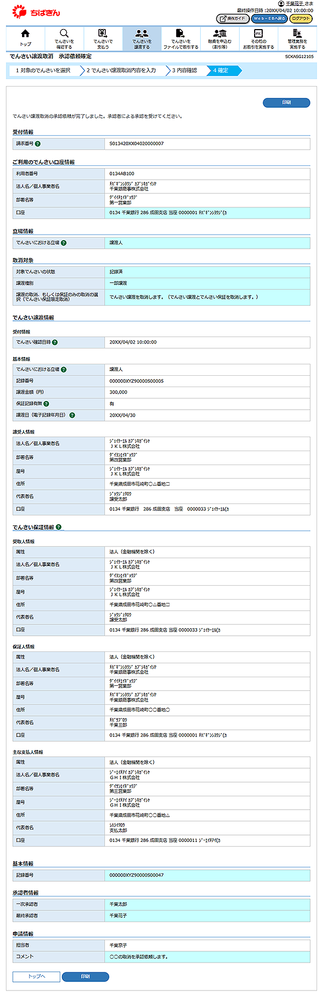Screen dimensions: 323x997
Task: Open help icon beside でんさい保証情報 heading
Action: pyautogui.click(x=59, y=527)
